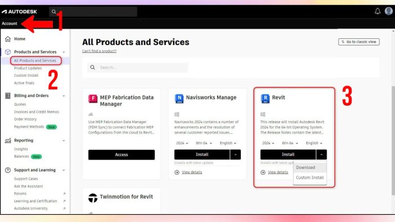Click Access button for MEP Fabrication
The height and width of the screenshot is (222, 395).
pos(121,155)
